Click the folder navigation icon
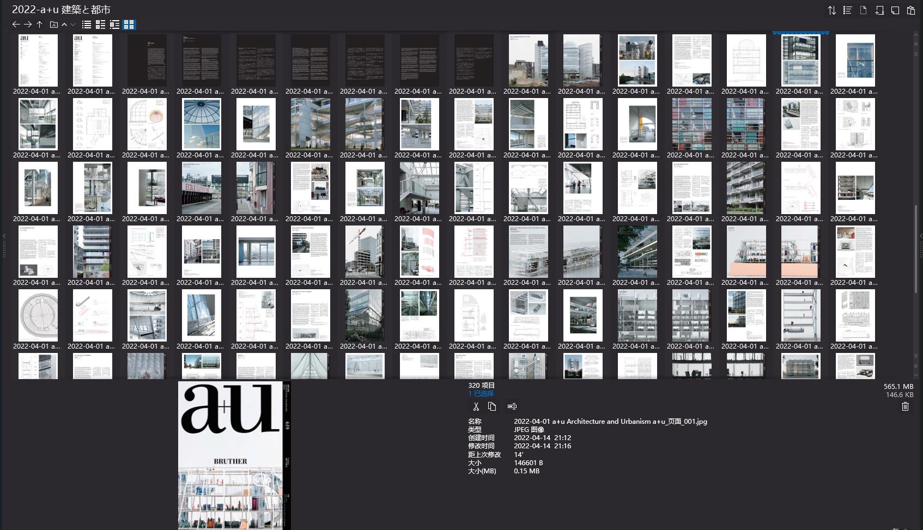 click(x=53, y=25)
